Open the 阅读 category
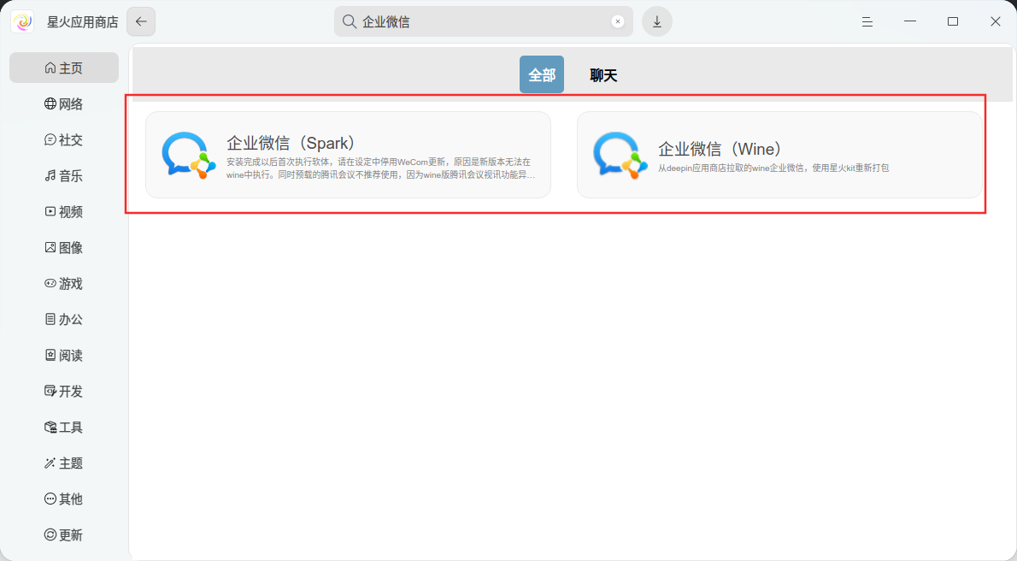The image size is (1017, 561). (63, 355)
